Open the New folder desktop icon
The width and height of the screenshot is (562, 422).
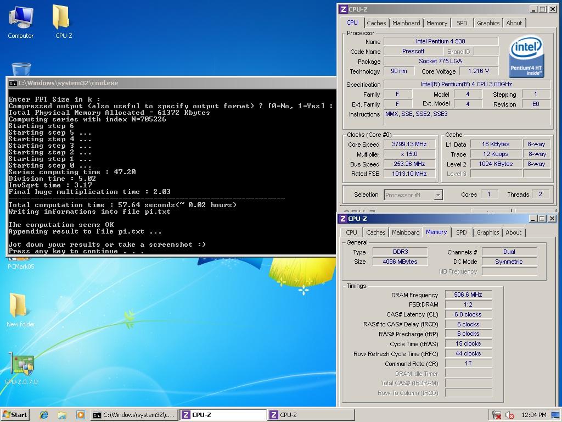tap(20, 310)
